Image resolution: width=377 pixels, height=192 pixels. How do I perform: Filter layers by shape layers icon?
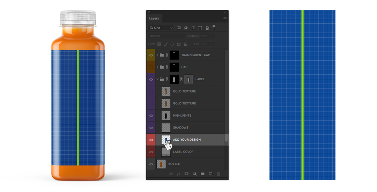pyautogui.click(x=200, y=28)
